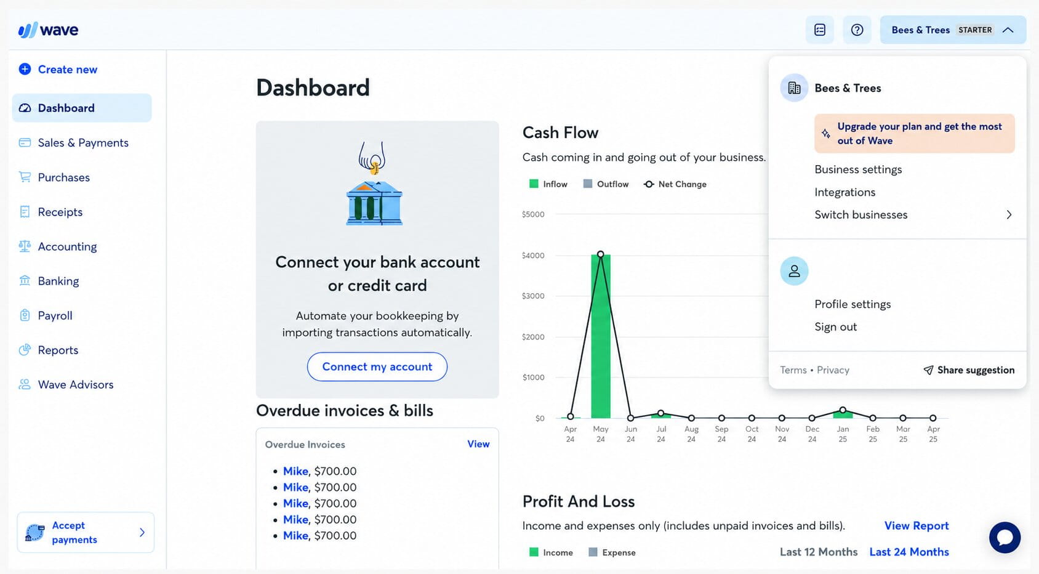Click the Overdue Invoices heading text
1039x574 pixels.
coord(305,445)
